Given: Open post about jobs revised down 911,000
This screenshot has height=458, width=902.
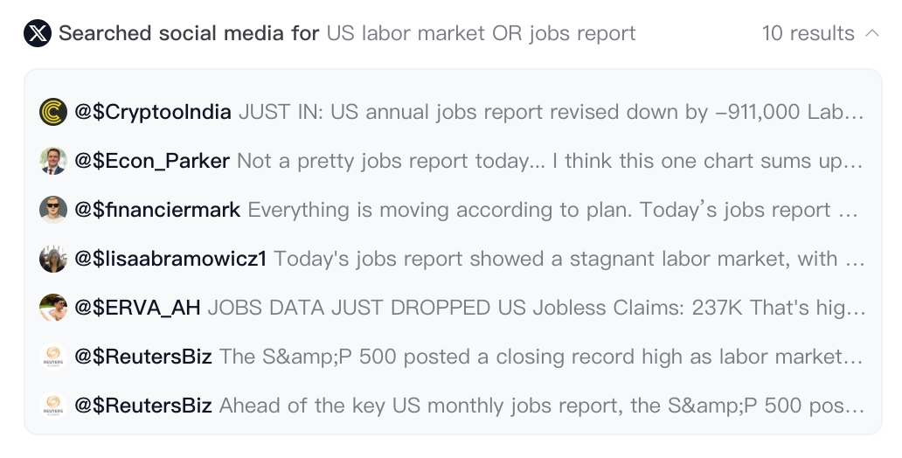Looking at the screenshot, I should pyautogui.click(x=551, y=112).
